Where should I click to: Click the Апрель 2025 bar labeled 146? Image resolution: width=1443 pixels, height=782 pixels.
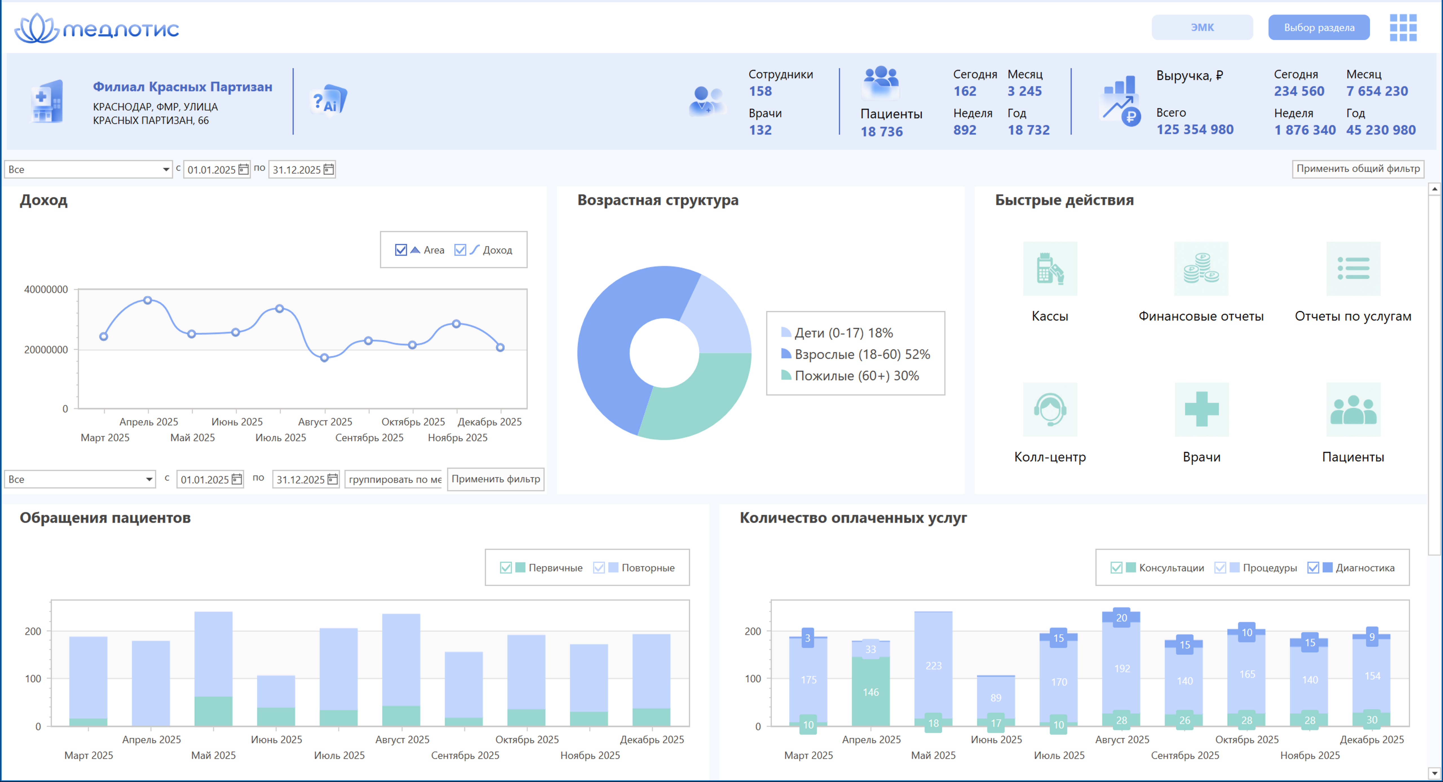(x=870, y=691)
